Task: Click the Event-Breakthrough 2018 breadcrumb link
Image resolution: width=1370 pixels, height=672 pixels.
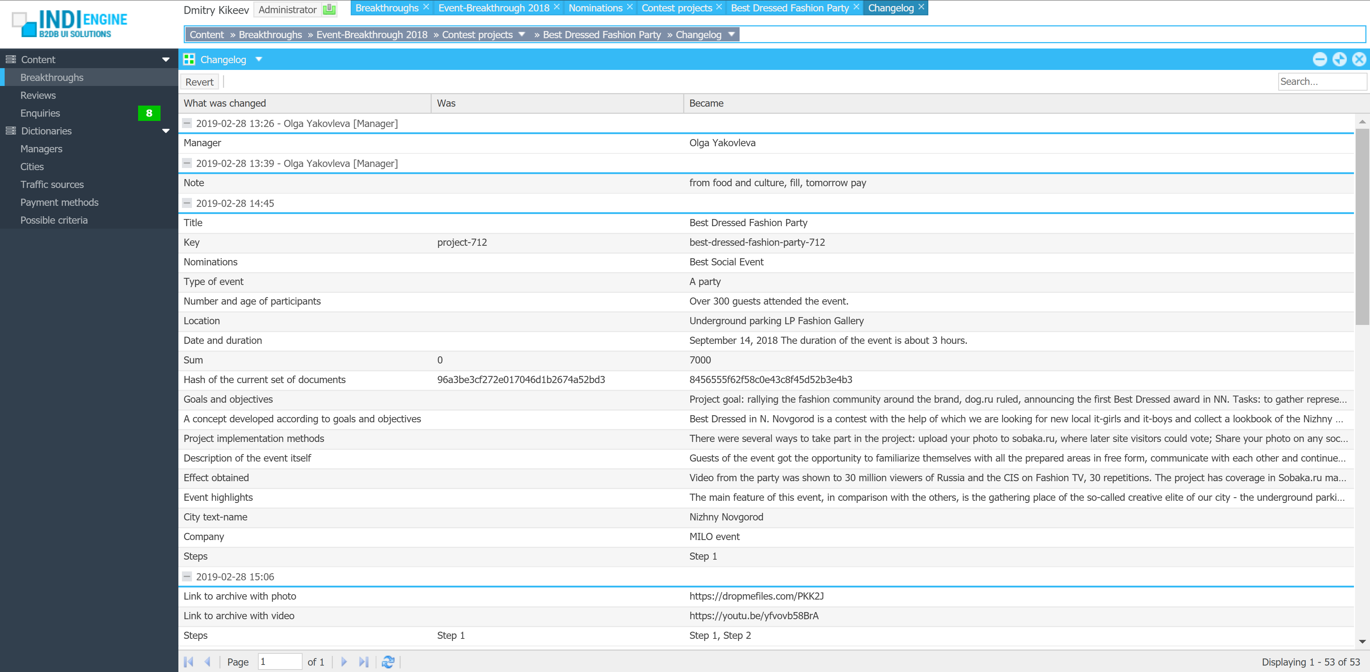Action: (372, 35)
